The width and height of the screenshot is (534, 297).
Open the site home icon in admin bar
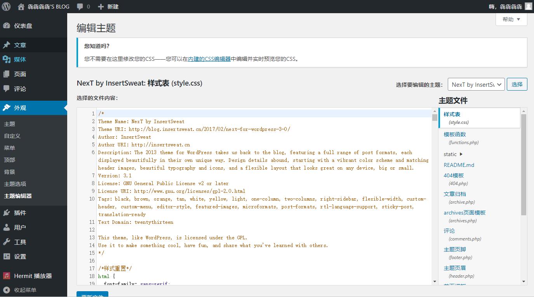click(x=21, y=7)
